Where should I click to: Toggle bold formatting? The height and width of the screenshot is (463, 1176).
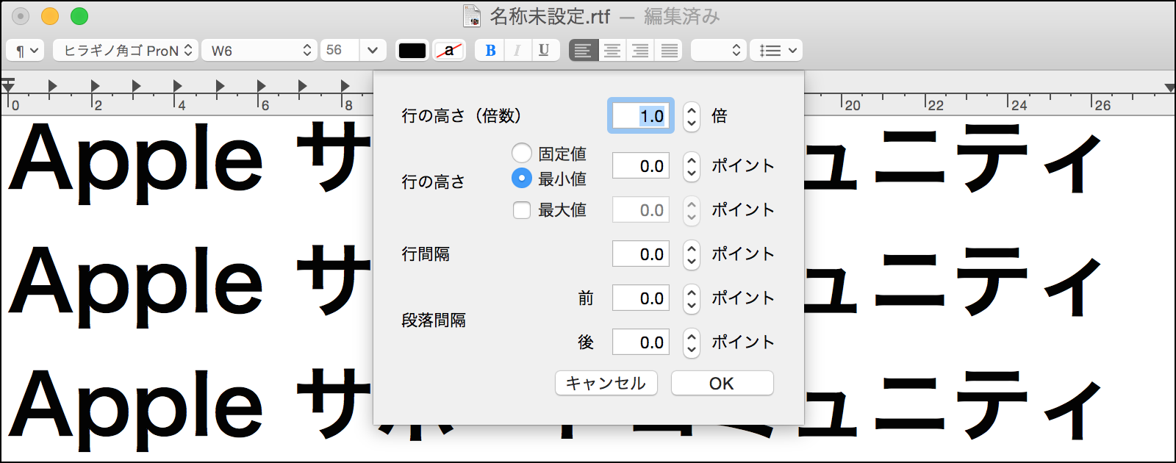490,50
